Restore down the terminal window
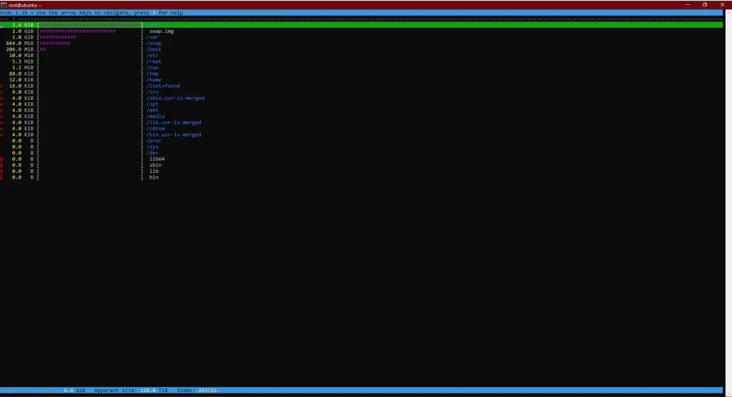Screen dimensions: 732x397 coord(705,5)
